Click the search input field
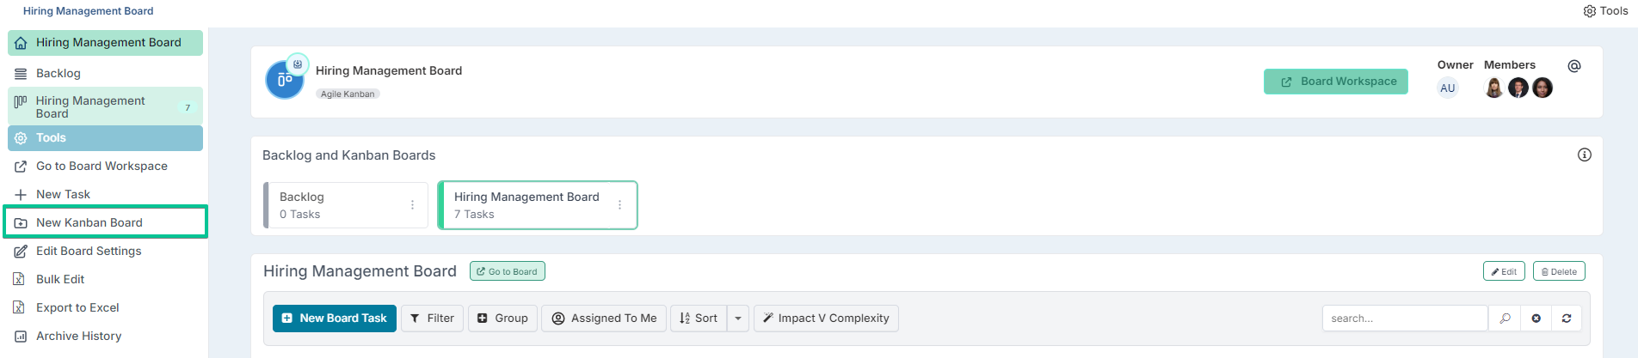Viewport: 1638px width, 358px height. click(x=1405, y=318)
